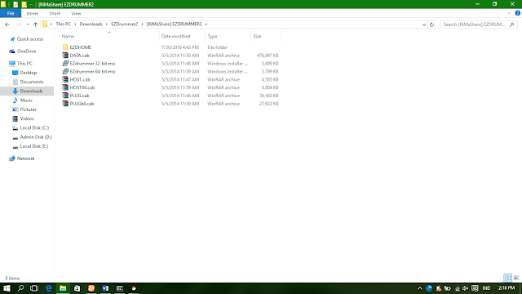Open Quick Access Toolbar customize dropdown

click(x=31, y=5)
